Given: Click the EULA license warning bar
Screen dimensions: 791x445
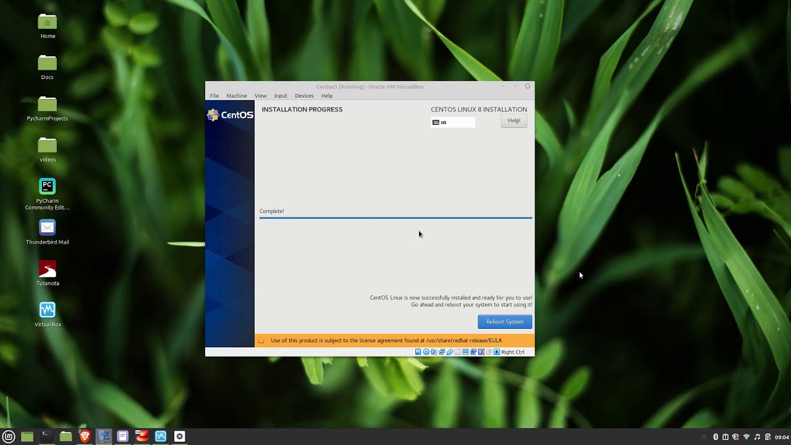Looking at the screenshot, I should pos(394,341).
